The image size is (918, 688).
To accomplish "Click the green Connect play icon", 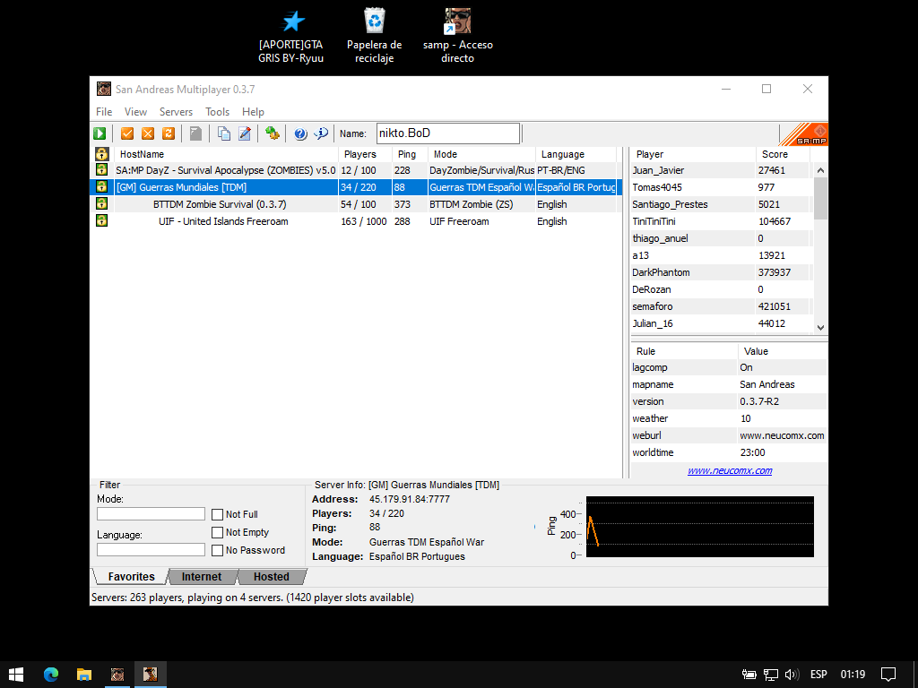I will pyautogui.click(x=100, y=133).
